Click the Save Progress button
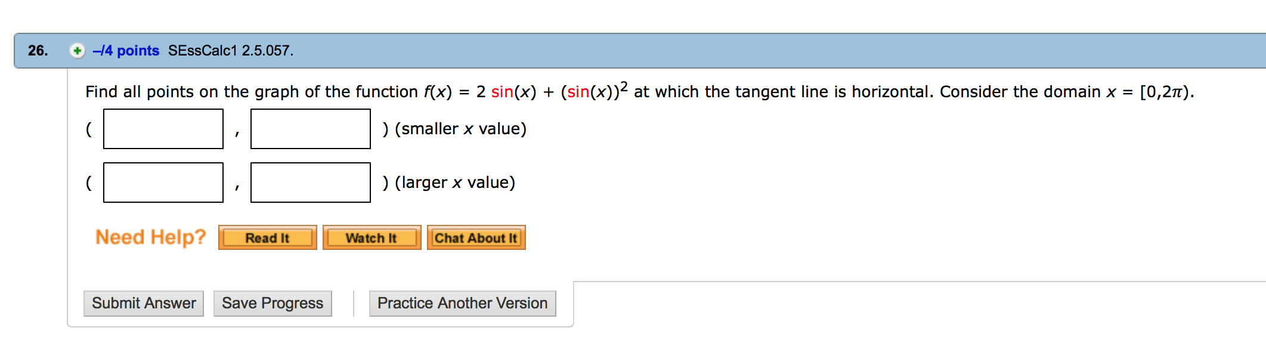This screenshot has width=1266, height=340. [x=273, y=304]
